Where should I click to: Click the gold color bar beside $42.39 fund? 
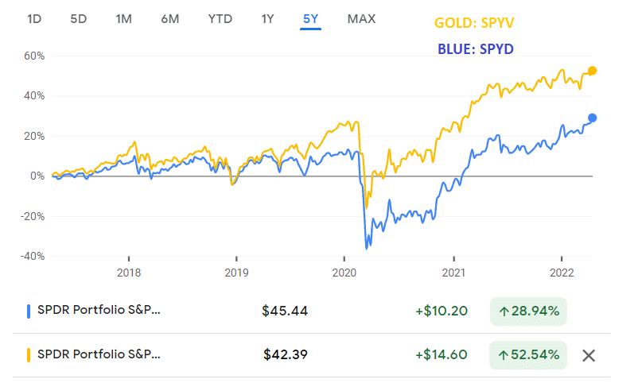pos(29,355)
